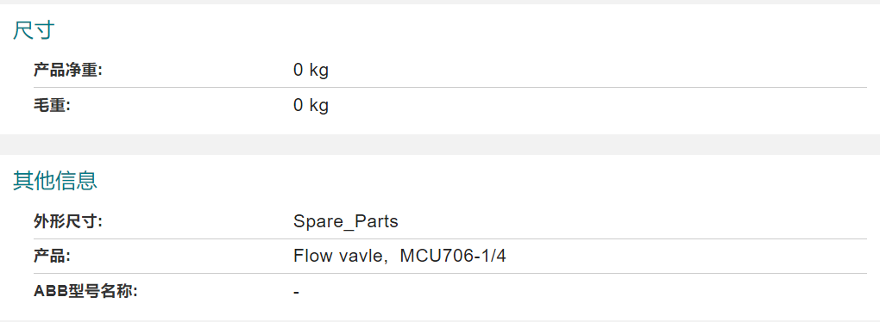Click the Flow vavle, MCU706-1/4 text

[399, 257]
